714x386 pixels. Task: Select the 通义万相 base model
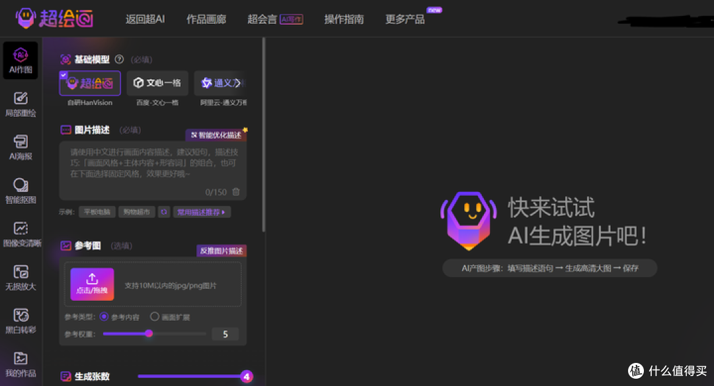(221, 83)
